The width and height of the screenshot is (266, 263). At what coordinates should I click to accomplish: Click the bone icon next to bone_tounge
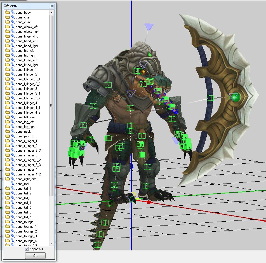(x=13, y=222)
